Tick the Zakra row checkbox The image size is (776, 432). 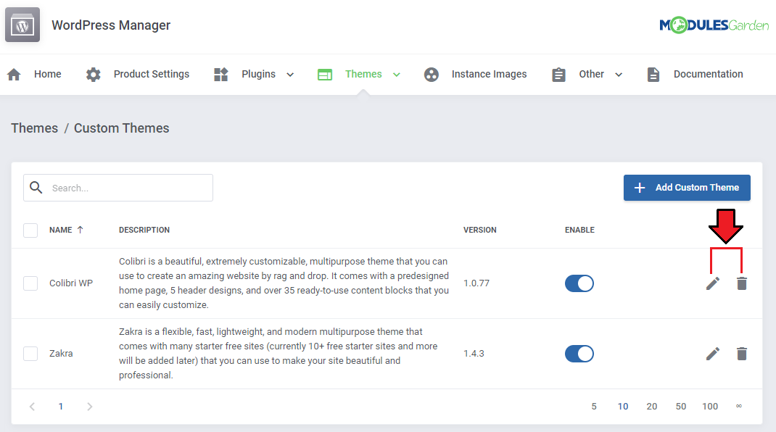[x=30, y=353]
